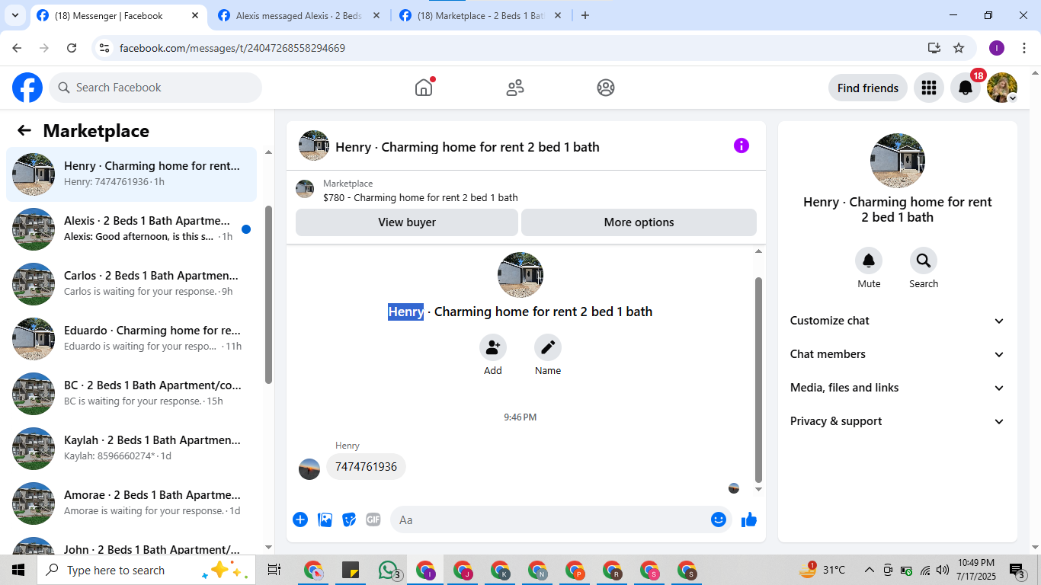
Task: Open a new Chrome tab
Action: pos(585,15)
